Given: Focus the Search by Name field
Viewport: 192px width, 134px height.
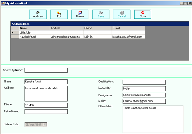Looking at the screenshot, I should pyautogui.click(x=46, y=70).
